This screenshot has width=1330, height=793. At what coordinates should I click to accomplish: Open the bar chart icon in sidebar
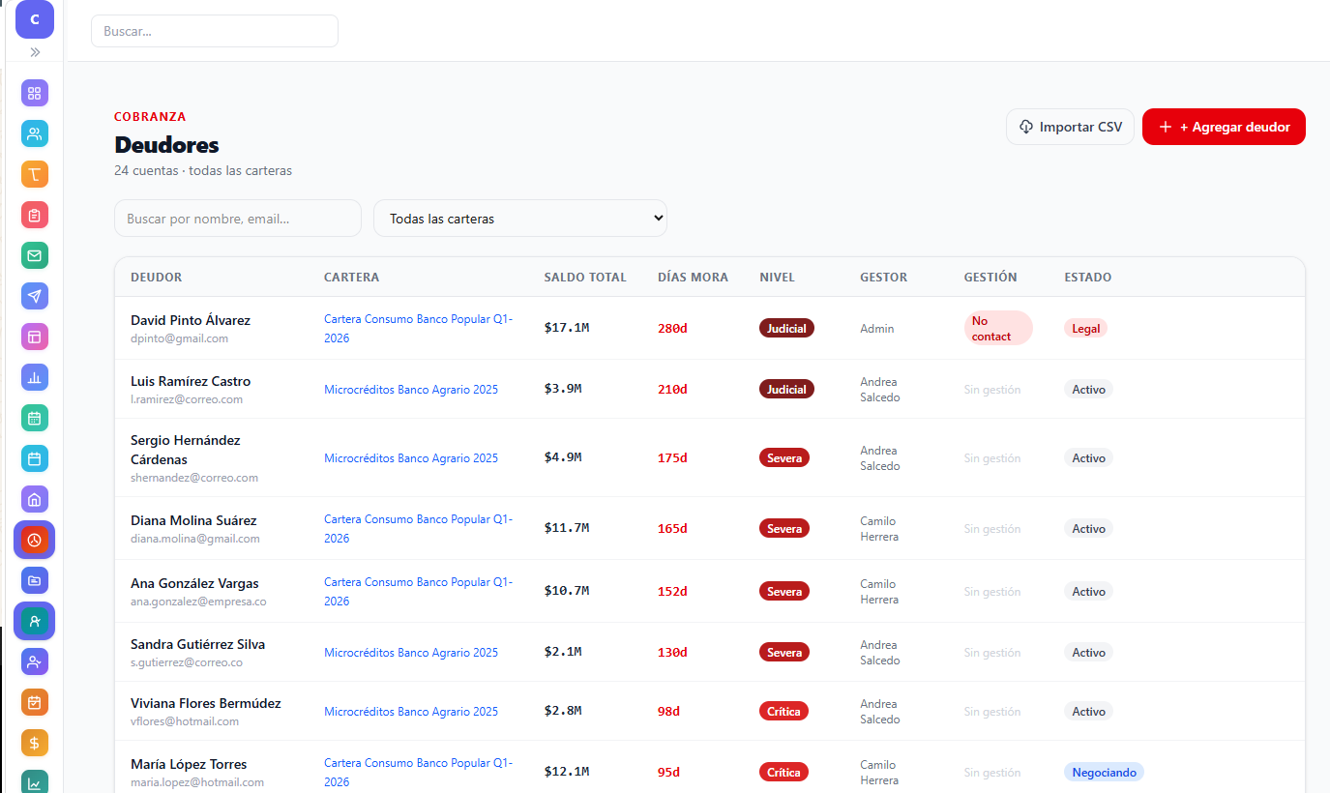click(x=35, y=377)
